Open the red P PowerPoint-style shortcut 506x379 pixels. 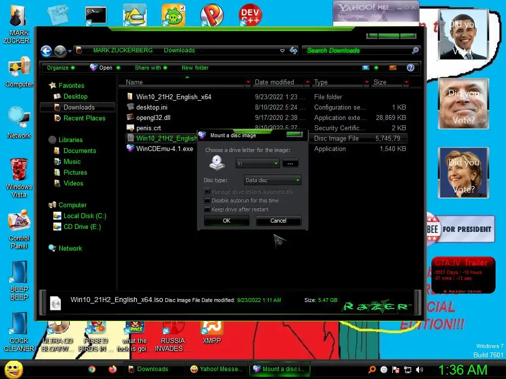tap(211, 14)
